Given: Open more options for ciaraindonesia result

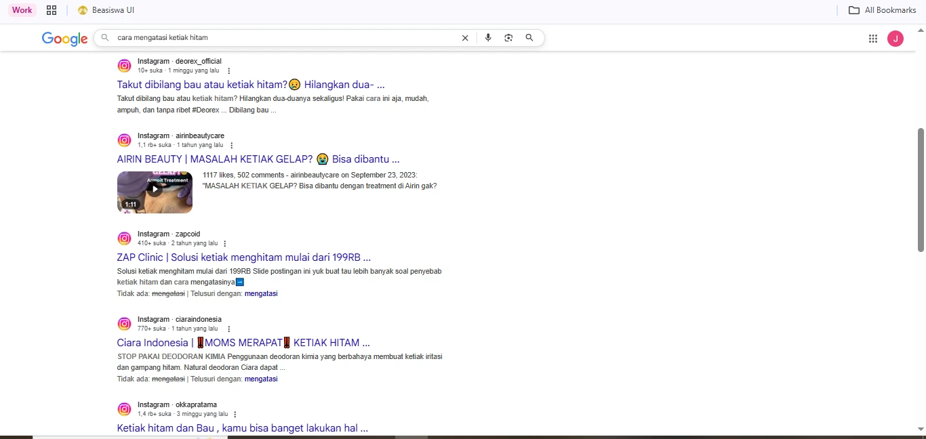Looking at the screenshot, I should click(228, 329).
